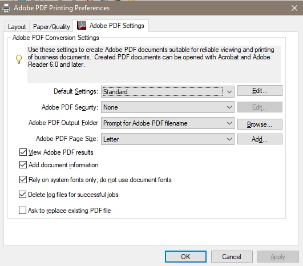Disable Rely on system fonts only
This screenshot has width=303, height=266.
point(23,180)
